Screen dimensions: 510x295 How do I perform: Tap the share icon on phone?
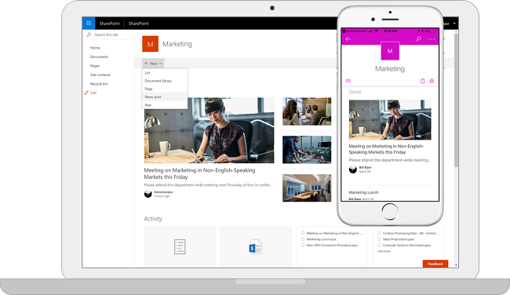coord(422,81)
